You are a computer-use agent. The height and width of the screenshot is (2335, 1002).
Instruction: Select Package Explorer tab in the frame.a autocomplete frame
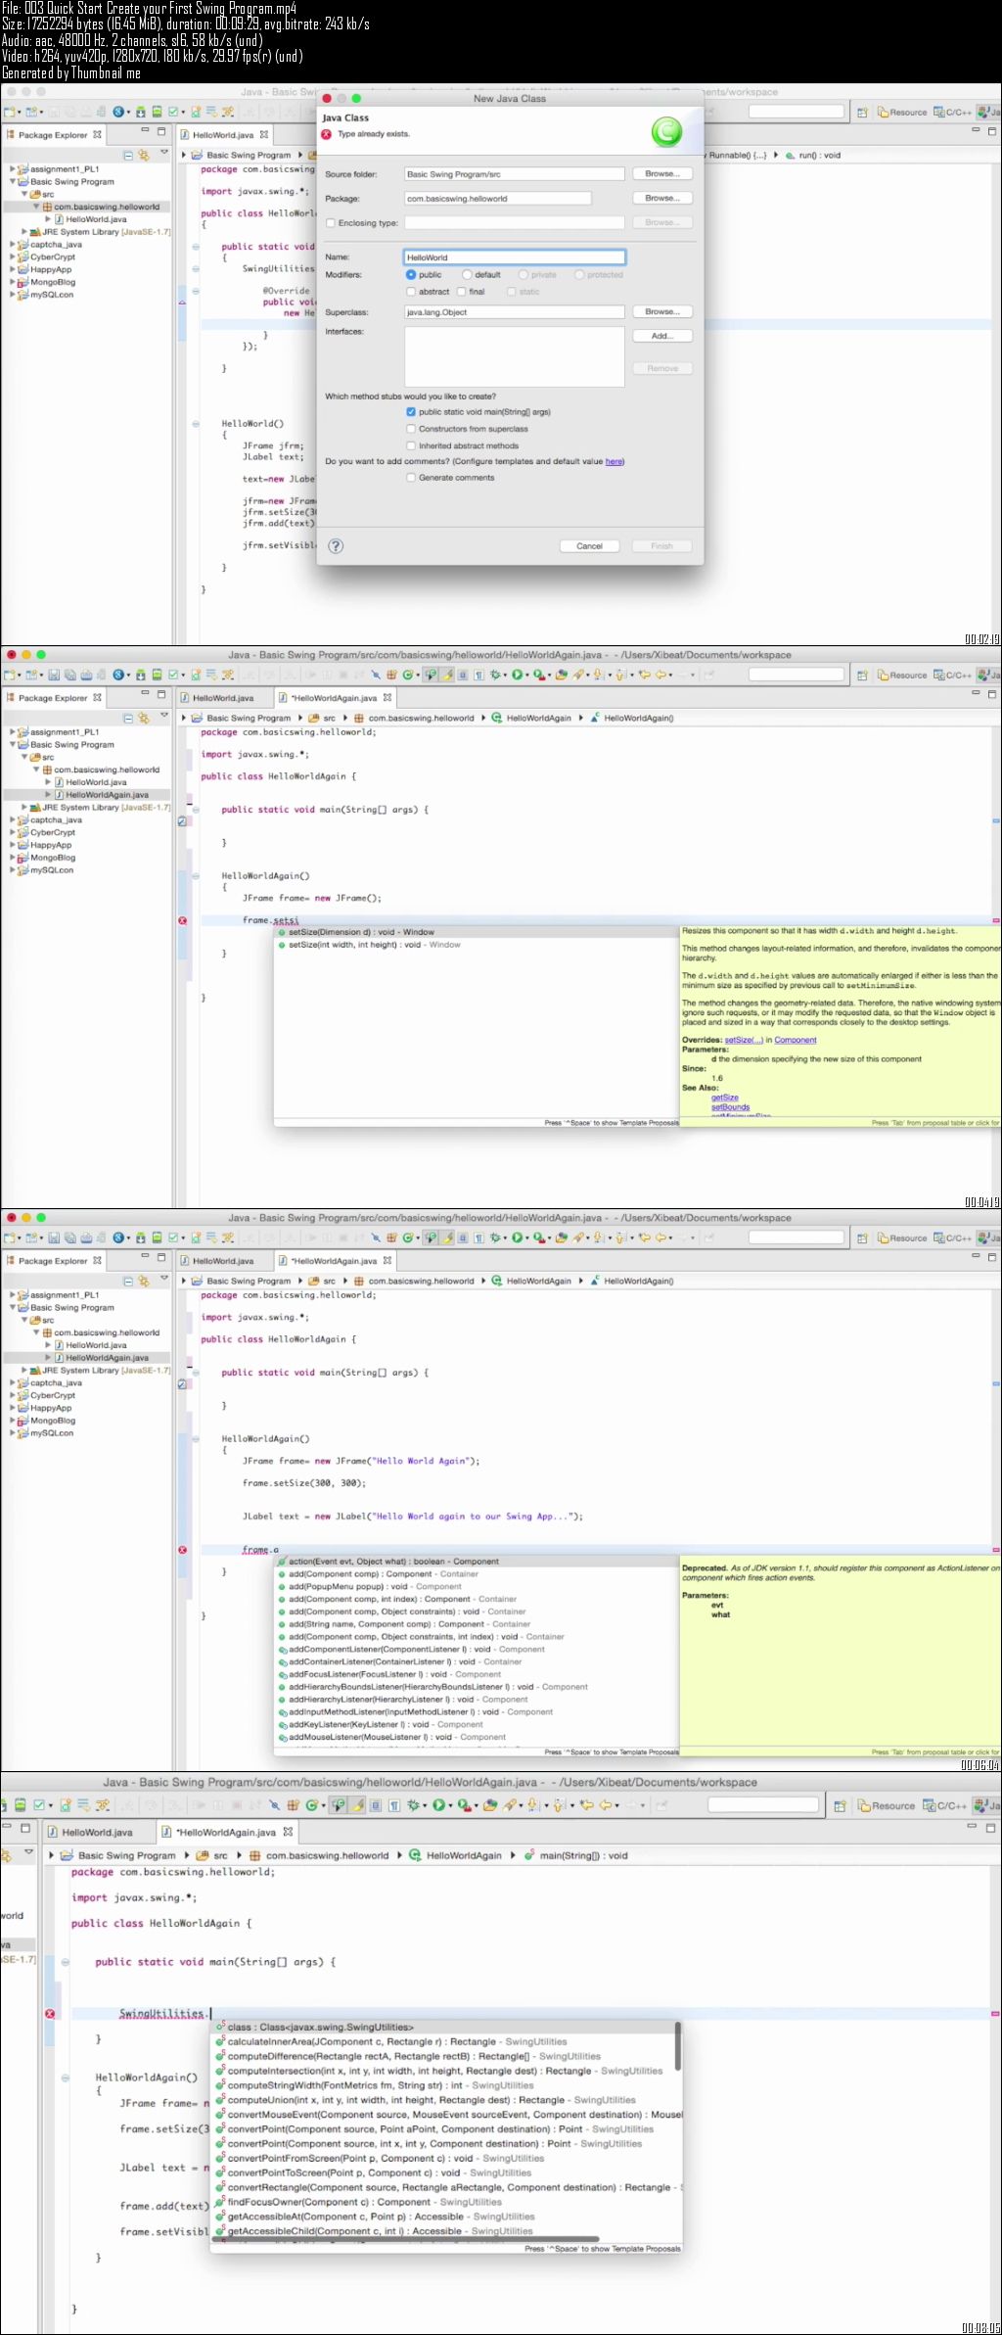tap(54, 1261)
